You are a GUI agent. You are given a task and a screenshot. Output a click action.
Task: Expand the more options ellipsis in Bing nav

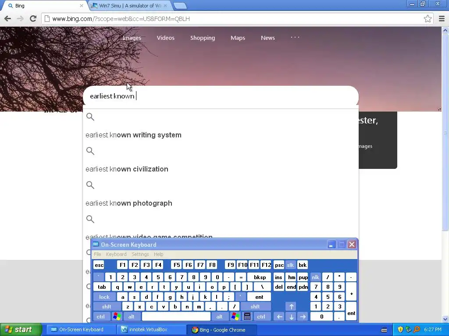click(x=295, y=37)
